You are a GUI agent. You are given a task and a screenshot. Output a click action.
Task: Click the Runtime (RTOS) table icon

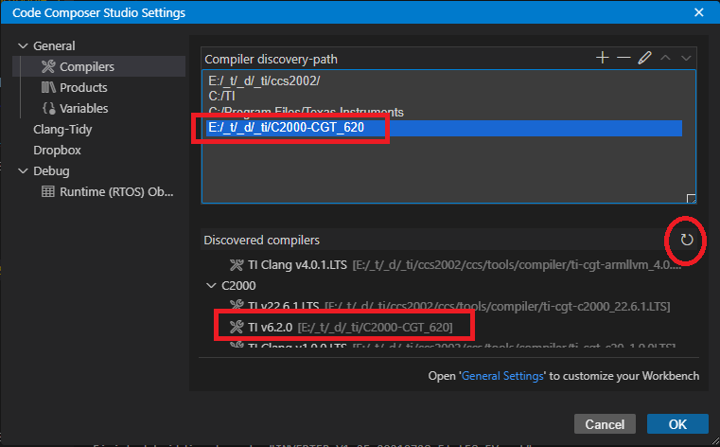48,191
